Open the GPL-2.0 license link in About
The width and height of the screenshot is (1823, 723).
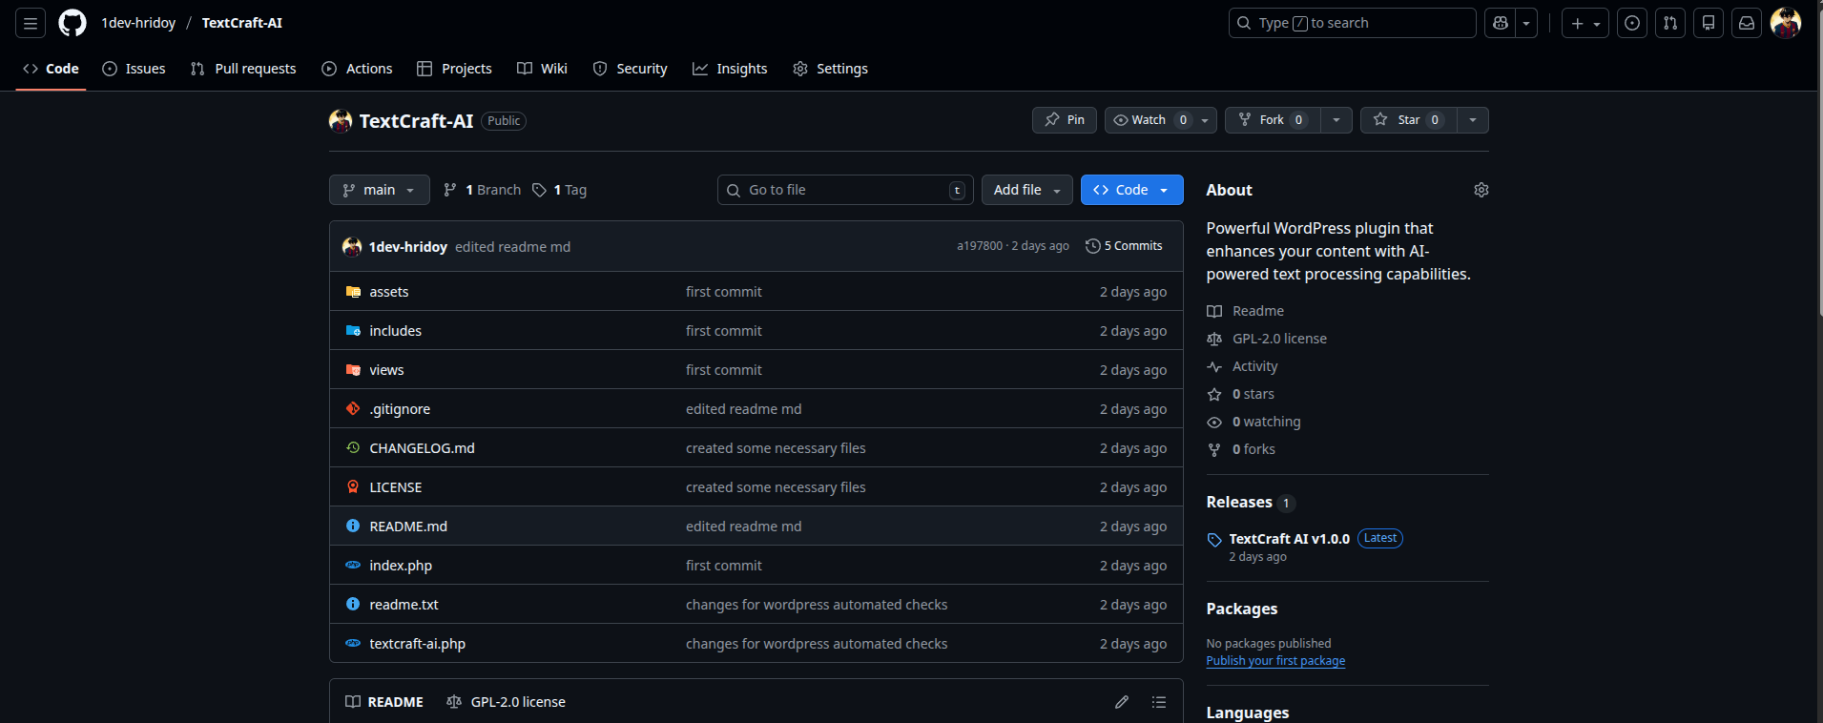pos(1267,339)
